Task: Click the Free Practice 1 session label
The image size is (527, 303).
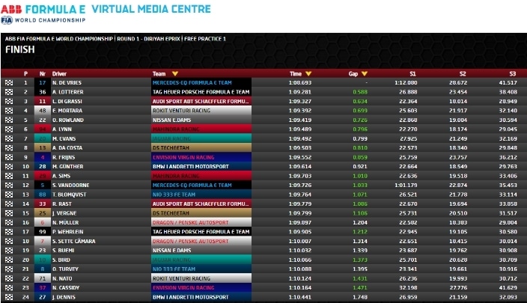Action: pyautogui.click(x=205, y=39)
